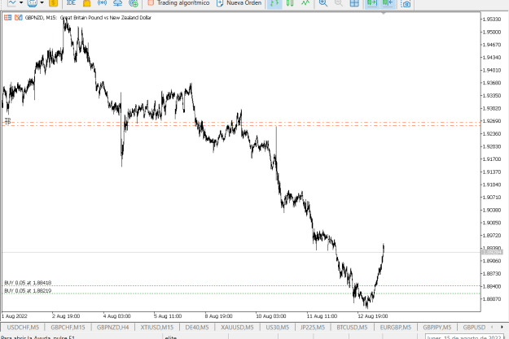Image resolution: width=509 pixels, height=339 pixels.
Task: Open the indicators list icon
Action: 32,3
